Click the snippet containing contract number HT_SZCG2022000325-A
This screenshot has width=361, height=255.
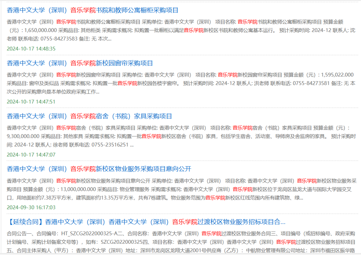[x=181, y=242]
